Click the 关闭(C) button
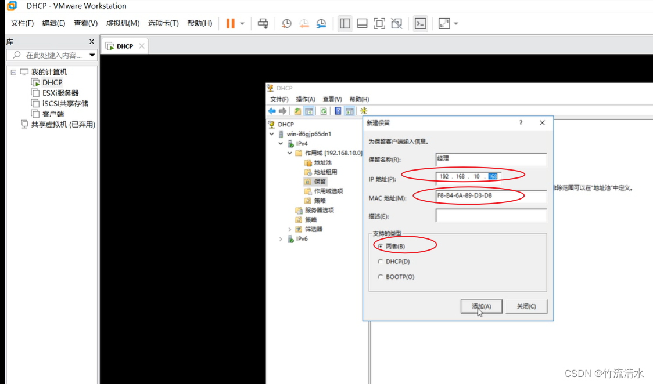 (526, 306)
